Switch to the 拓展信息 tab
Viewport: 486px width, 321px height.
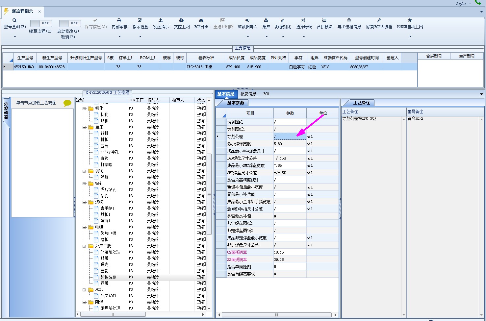248,94
